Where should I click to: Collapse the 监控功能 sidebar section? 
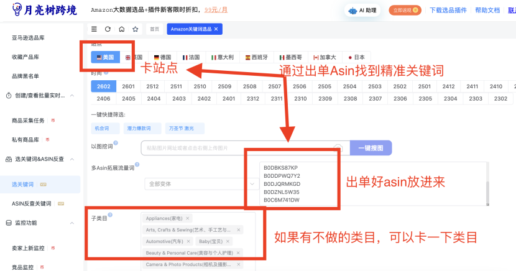point(72,223)
